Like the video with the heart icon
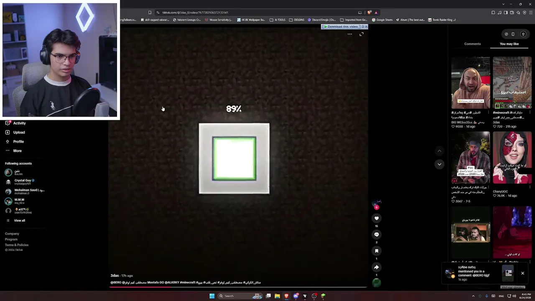 376,218
